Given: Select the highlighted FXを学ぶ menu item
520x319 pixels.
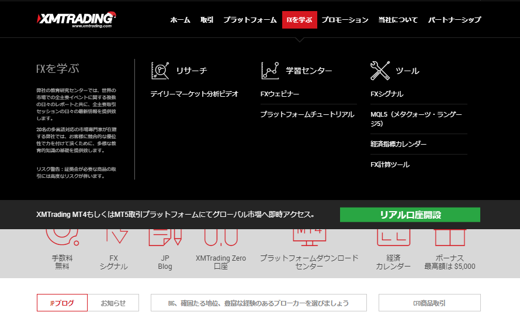Looking at the screenshot, I should (300, 20).
